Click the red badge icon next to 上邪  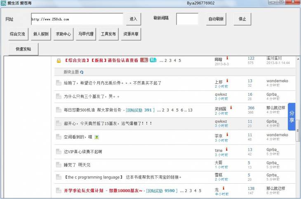tap(227, 81)
